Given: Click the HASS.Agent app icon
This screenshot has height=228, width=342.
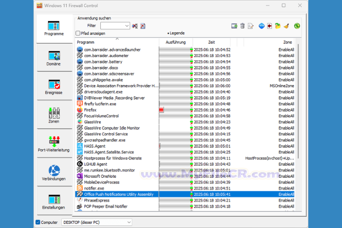Looking at the screenshot, I should coord(80,146).
